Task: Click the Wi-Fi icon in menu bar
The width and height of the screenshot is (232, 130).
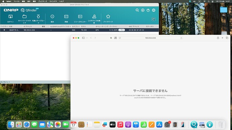Action: (x=204, y=1)
